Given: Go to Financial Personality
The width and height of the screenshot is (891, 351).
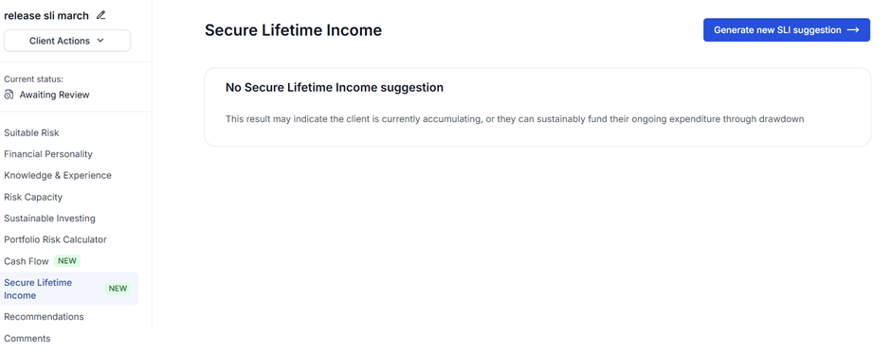Looking at the screenshot, I should (x=48, y=154).
